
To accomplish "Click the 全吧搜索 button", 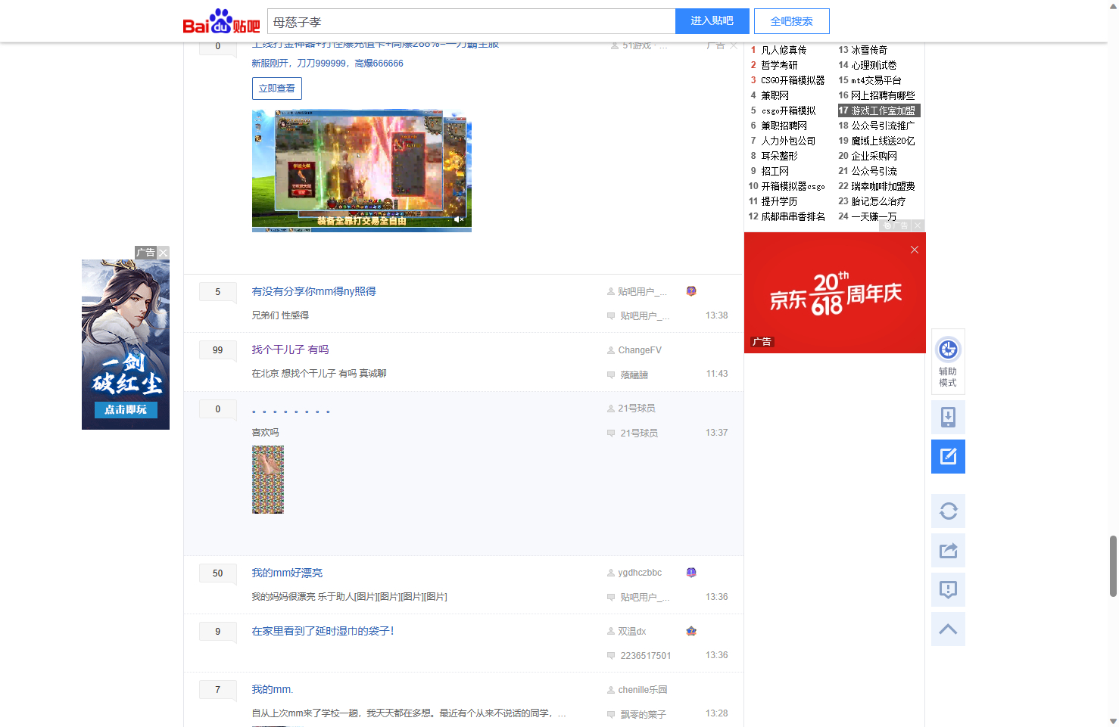I will [791, 21].
